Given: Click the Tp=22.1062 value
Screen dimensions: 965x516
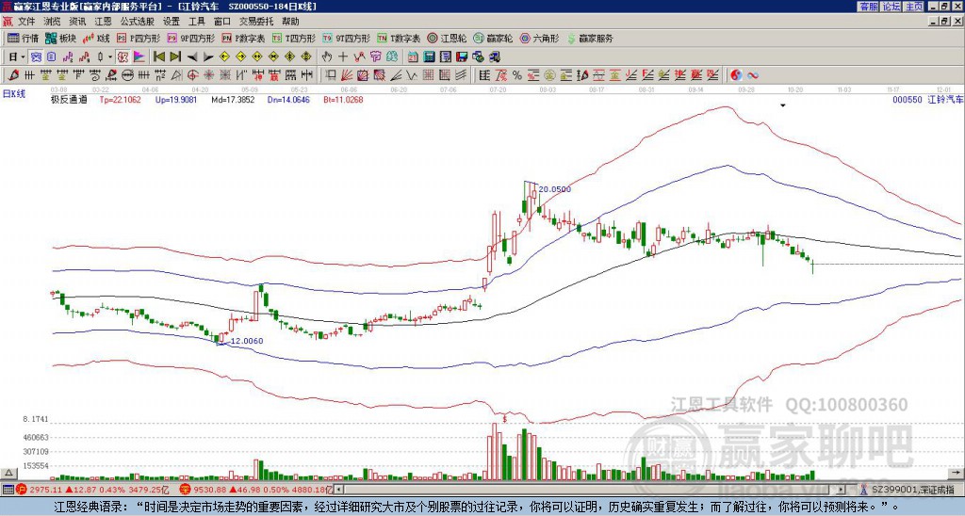Looking at the screenshot, I should point(120,99).
